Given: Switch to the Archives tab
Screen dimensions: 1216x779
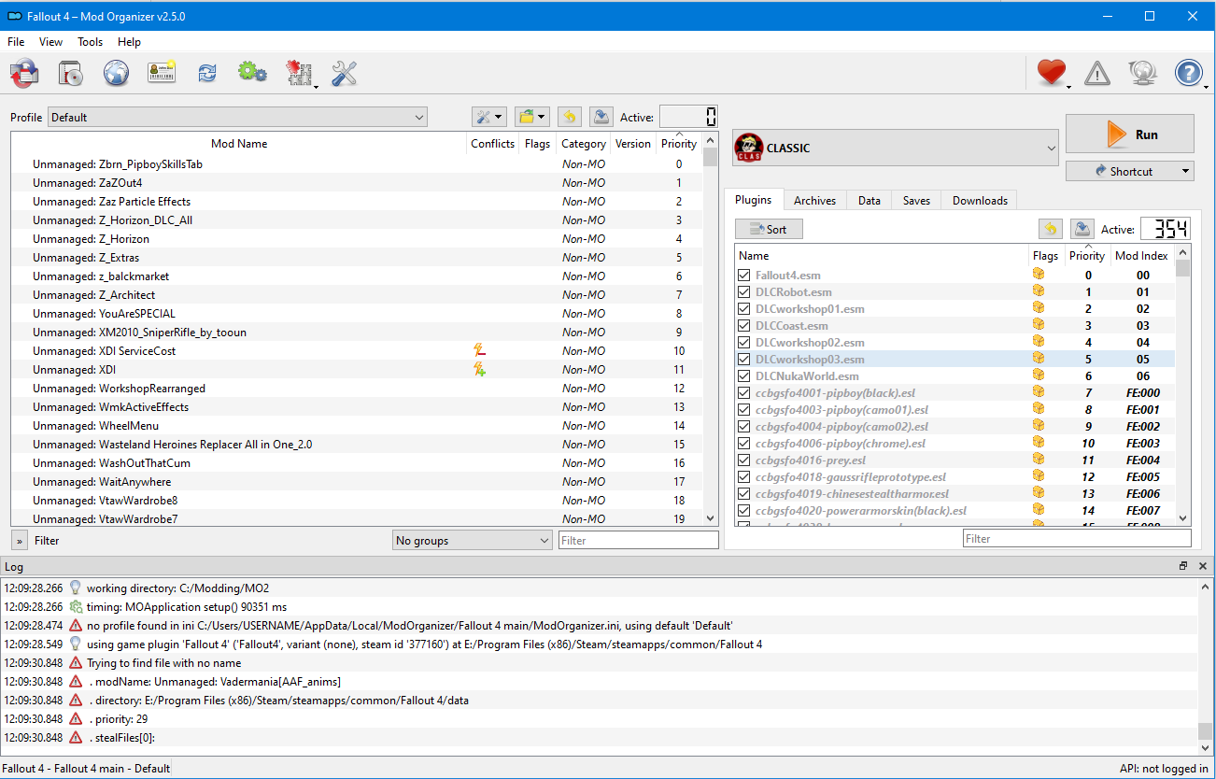Looking at the screenshot, I should pos(814,201).
